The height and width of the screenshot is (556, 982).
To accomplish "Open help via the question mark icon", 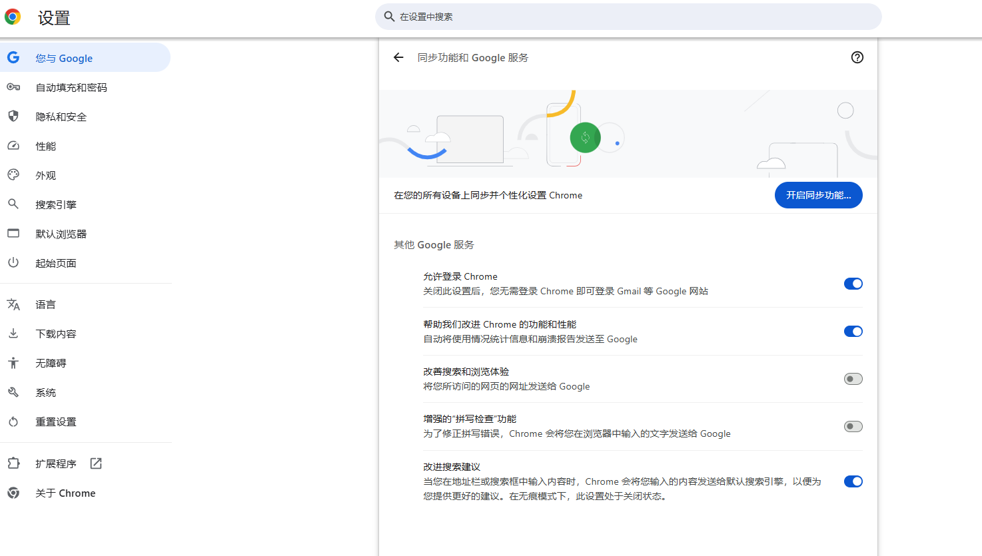I will pos(857,57).
